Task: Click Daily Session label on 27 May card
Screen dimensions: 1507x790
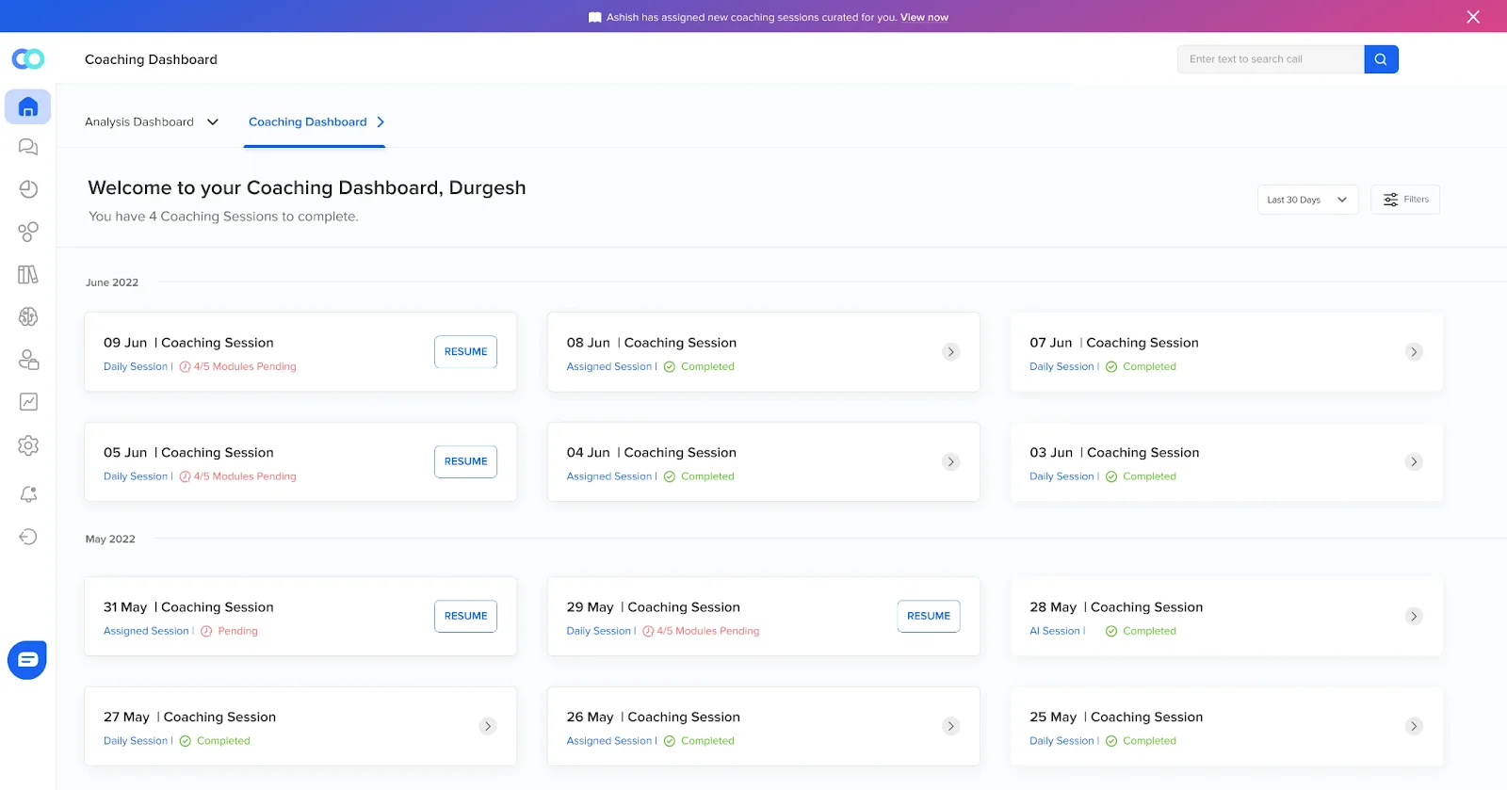Action: (136, 741)
